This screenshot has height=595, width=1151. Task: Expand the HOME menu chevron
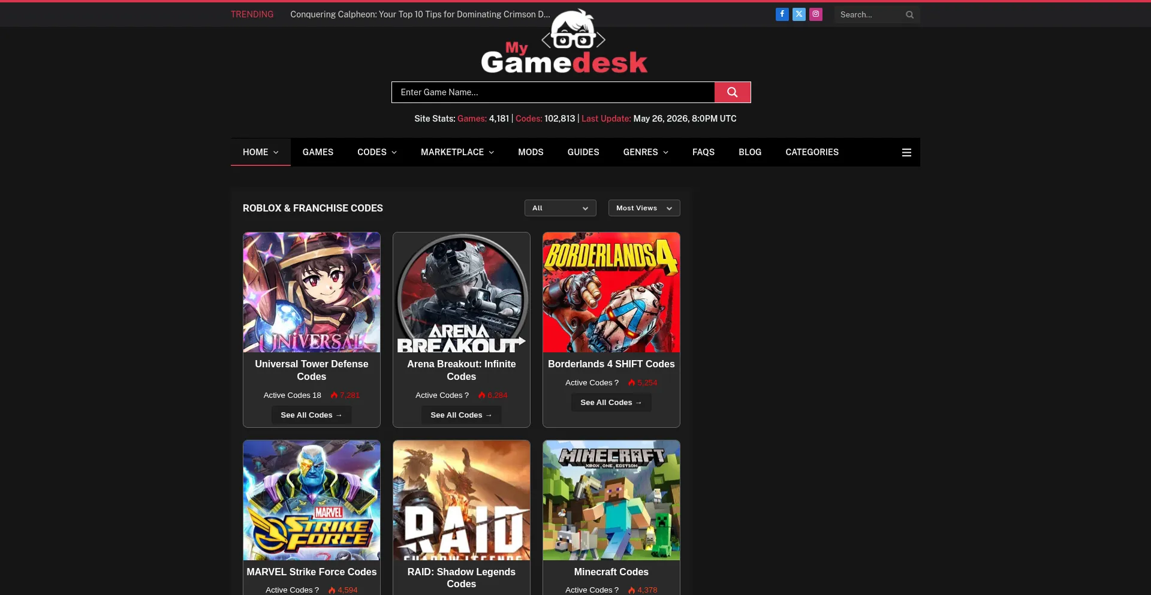pyautogui.click(x=276, y=153)
